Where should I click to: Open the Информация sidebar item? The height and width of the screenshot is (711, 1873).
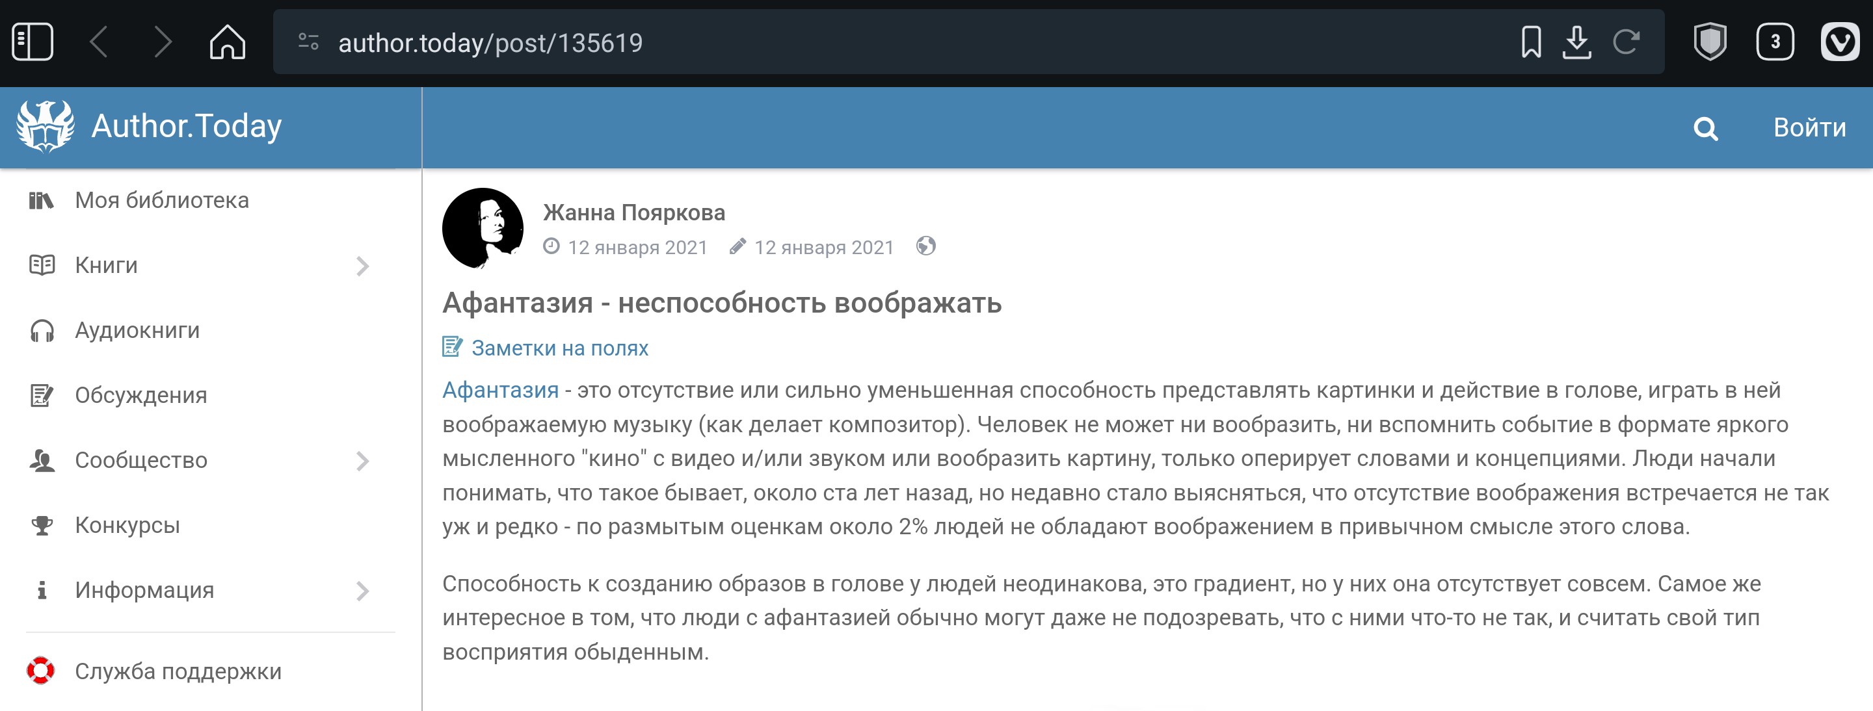(144, 591)
